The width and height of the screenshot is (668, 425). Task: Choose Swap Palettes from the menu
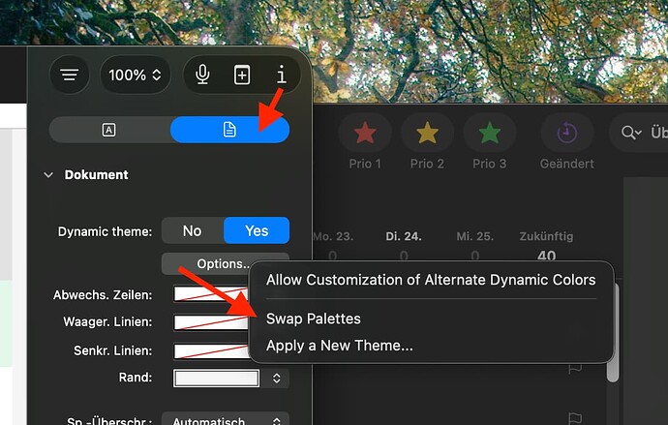point(313,319)
